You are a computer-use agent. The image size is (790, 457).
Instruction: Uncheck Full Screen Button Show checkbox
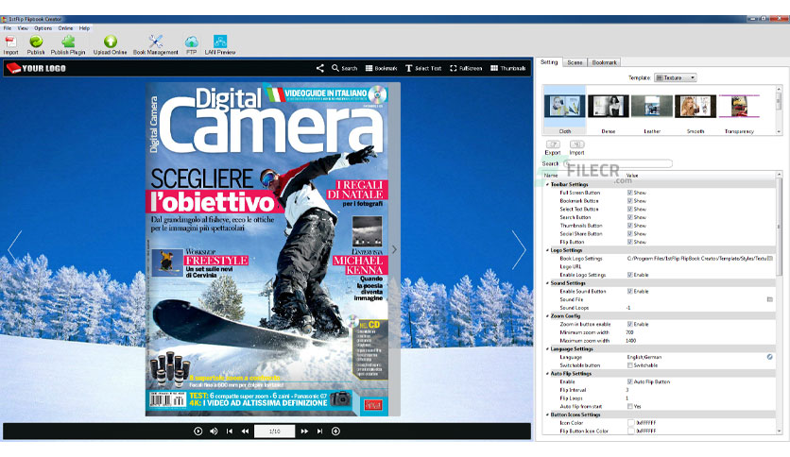(629, 193)
